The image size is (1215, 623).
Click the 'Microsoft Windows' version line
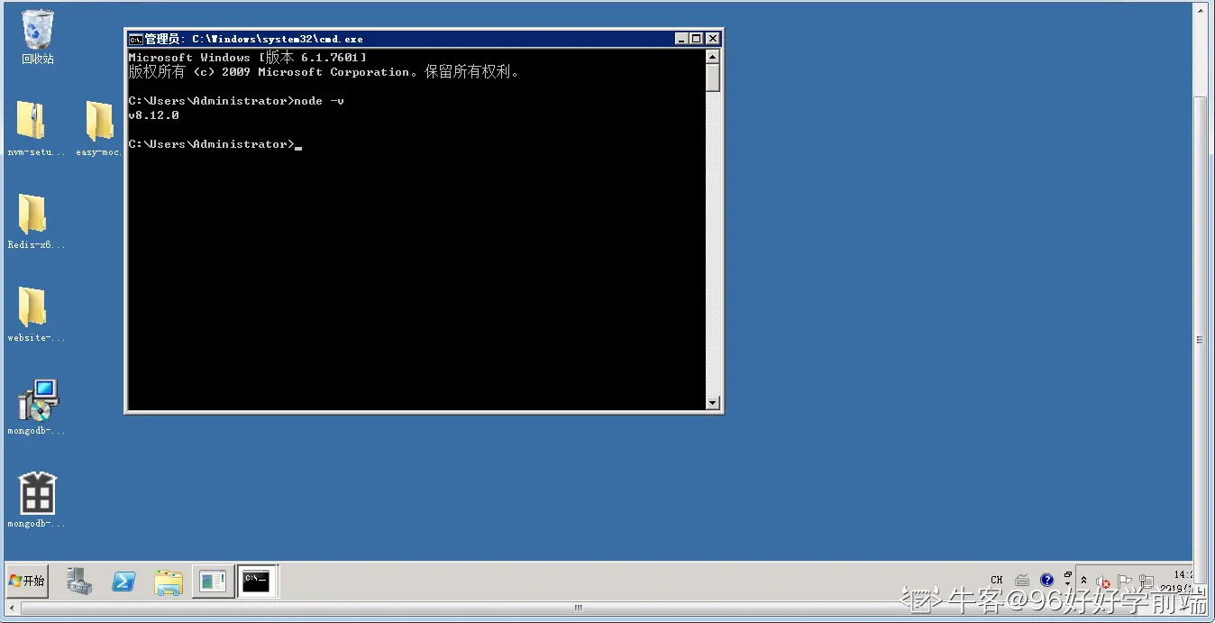(x=248, y=58)
